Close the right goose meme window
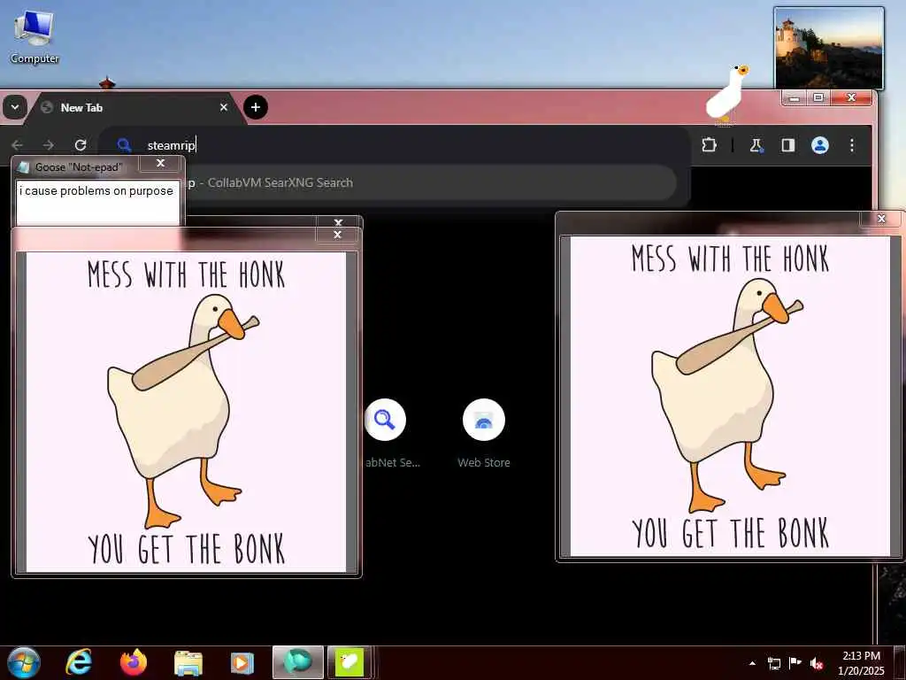Image resolution: width=906 pixels, height=680 pixels. (881, 219)
